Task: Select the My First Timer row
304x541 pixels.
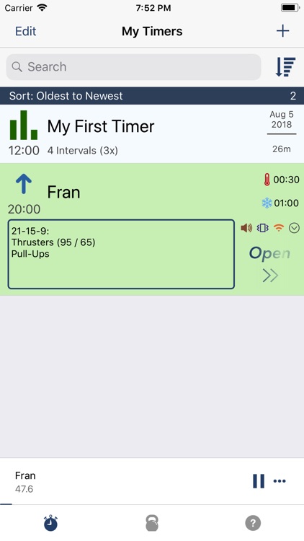Action: 152,134
